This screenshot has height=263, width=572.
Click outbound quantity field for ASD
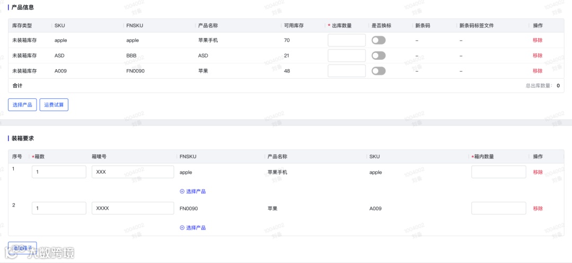(x=346, y=55)
